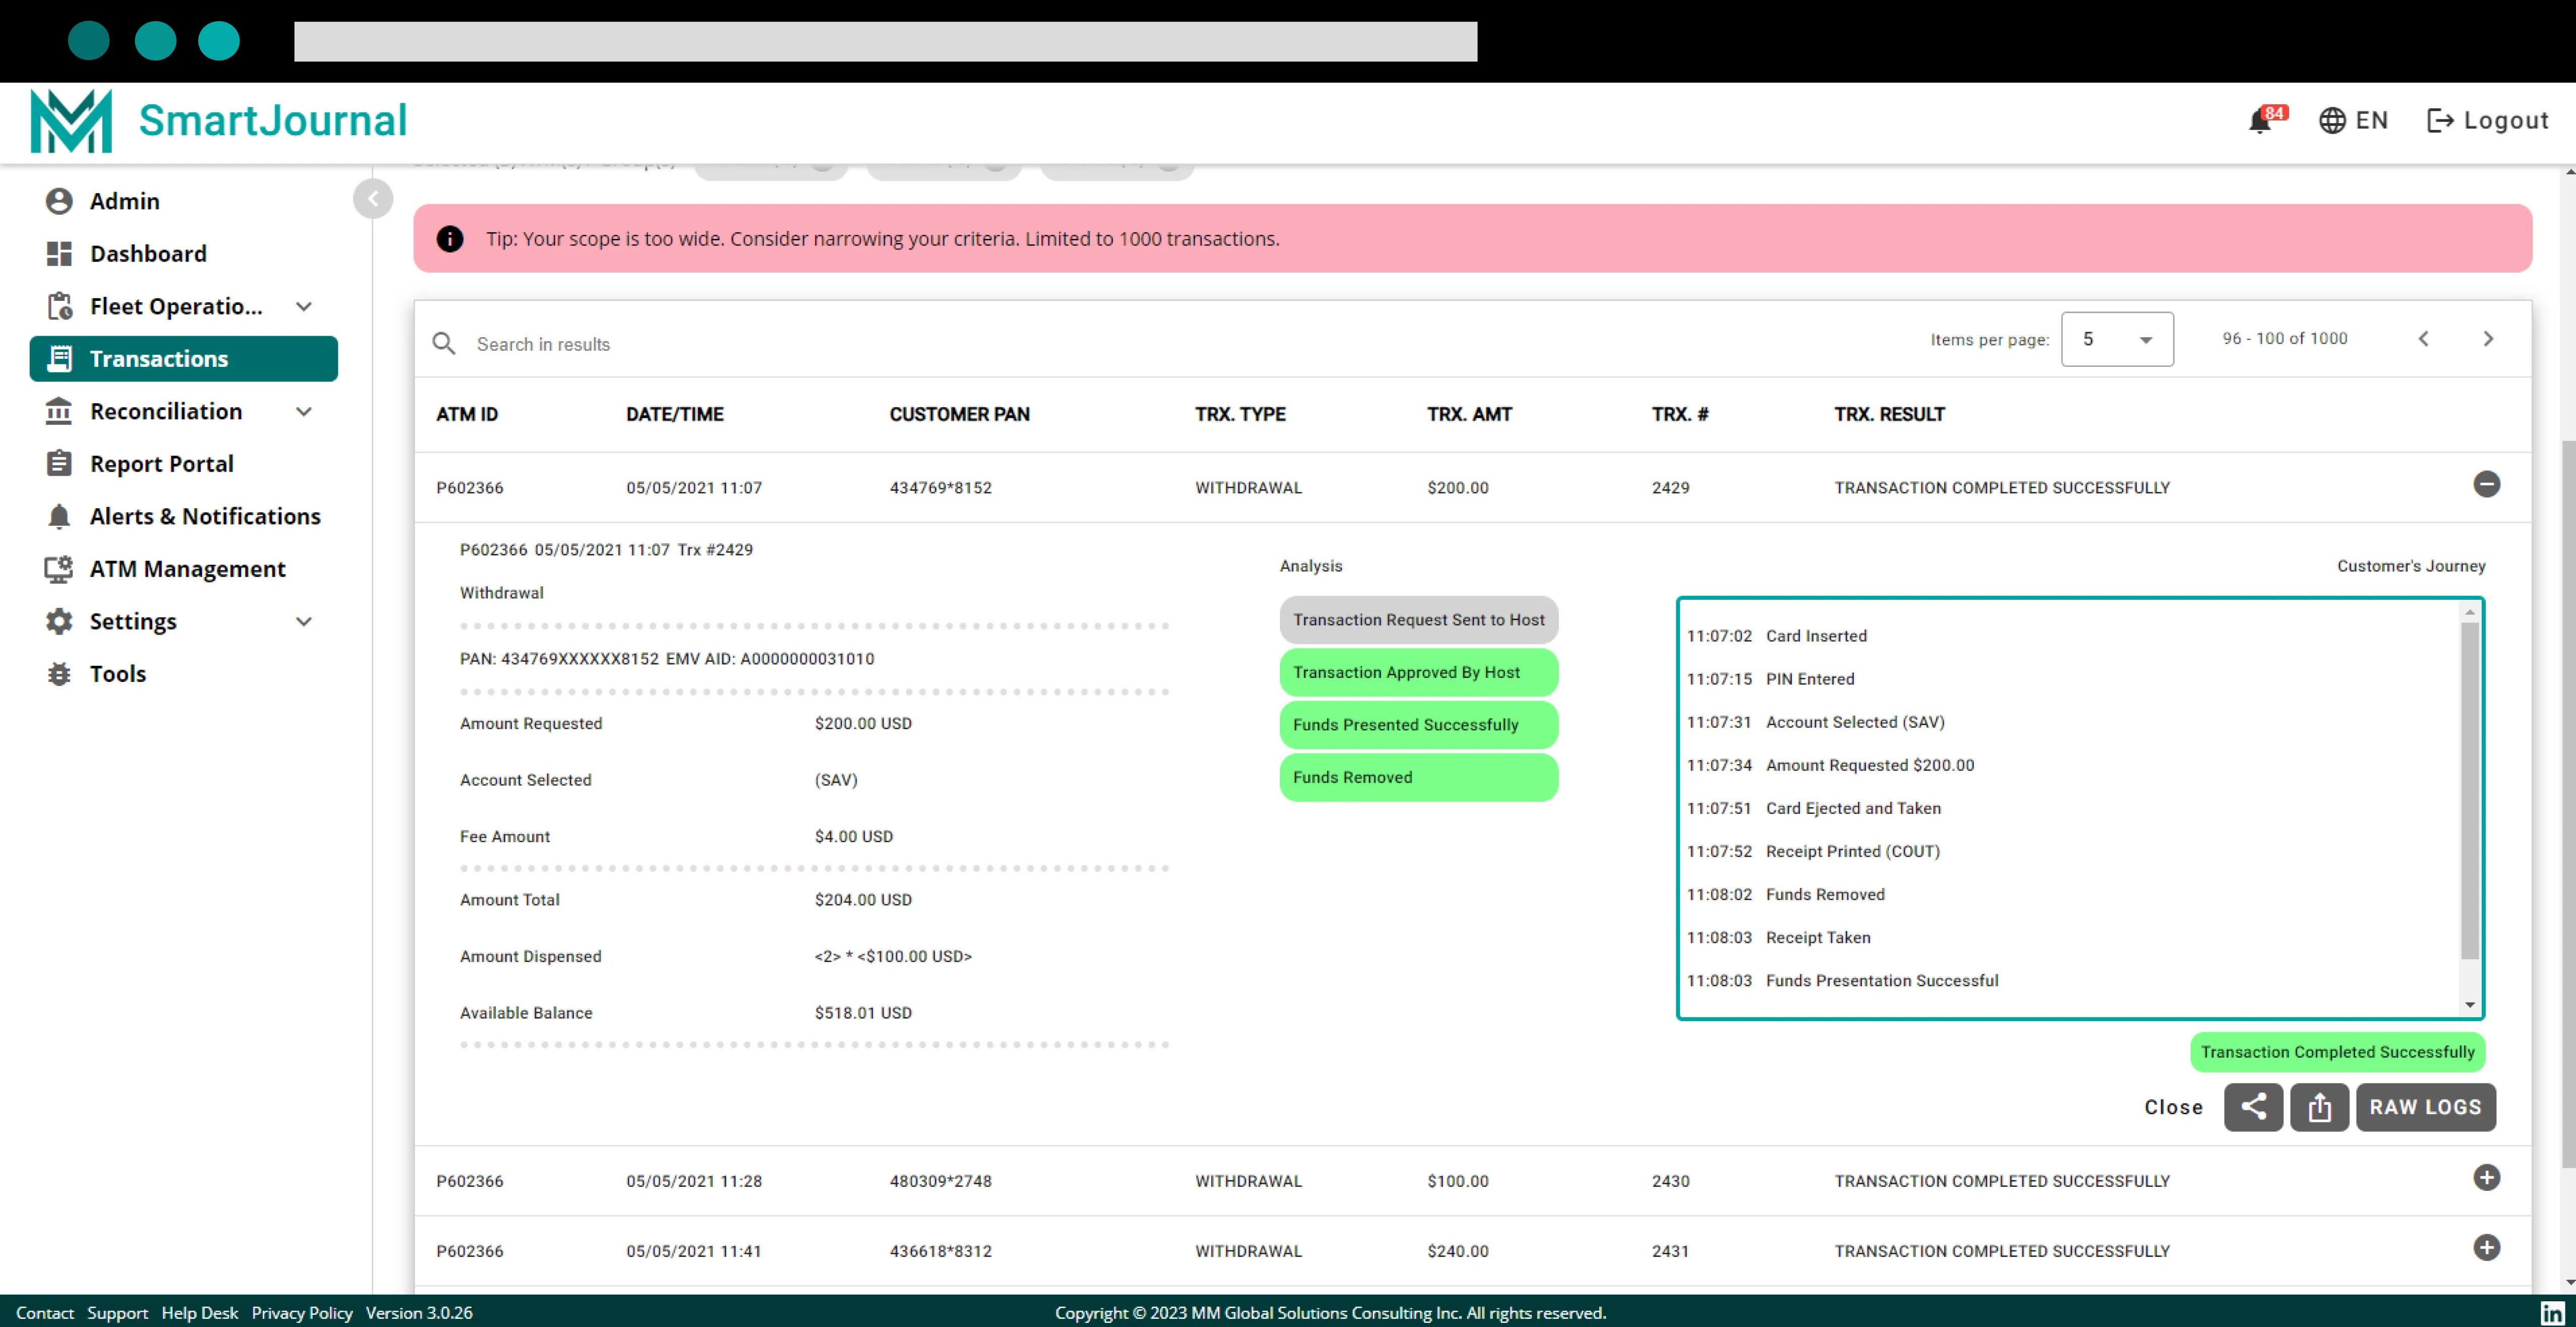Click the 'Transaction Approved By Host' chip
The width and height of the screenshot is (2576, 1327).
(x=1418, y=672)
